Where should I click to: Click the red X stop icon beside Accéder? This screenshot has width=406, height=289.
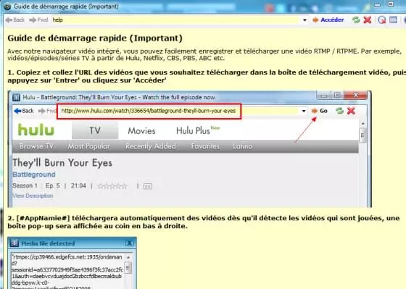(x=367, y=20)
